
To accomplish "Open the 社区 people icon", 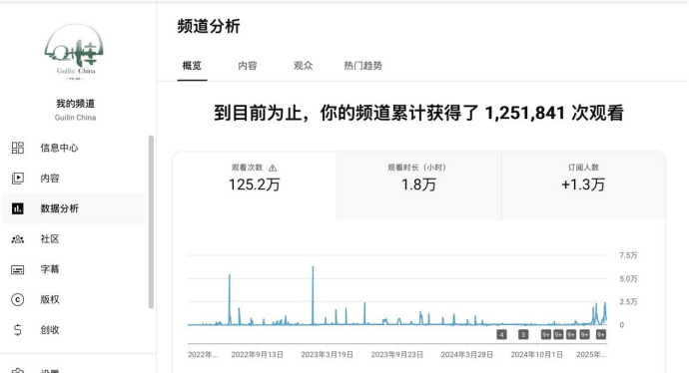I will 18,239.
